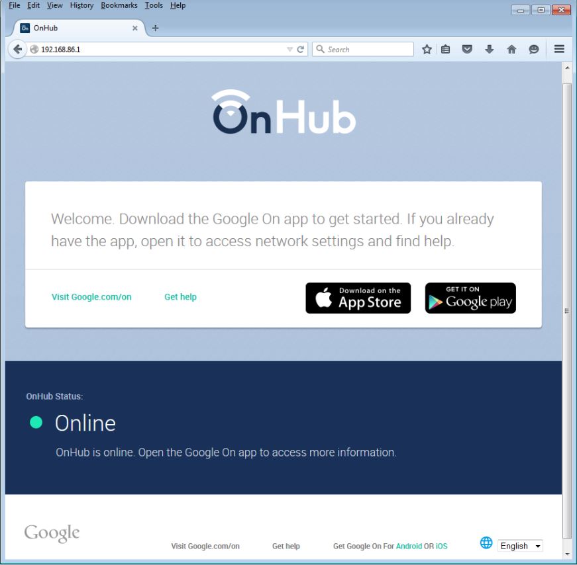
Task: Reload the page with the refresh icon
Action: (x=300, y=49)
